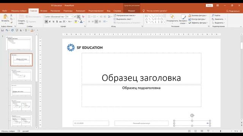Switch to reading view in status bar
This screenshot has height=136, width=243.
click(202, 131)
